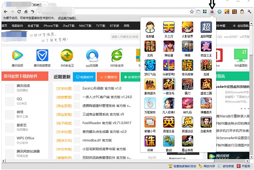Open the 英雄远征 game icon
254x170 pixels.
point(188,122)
